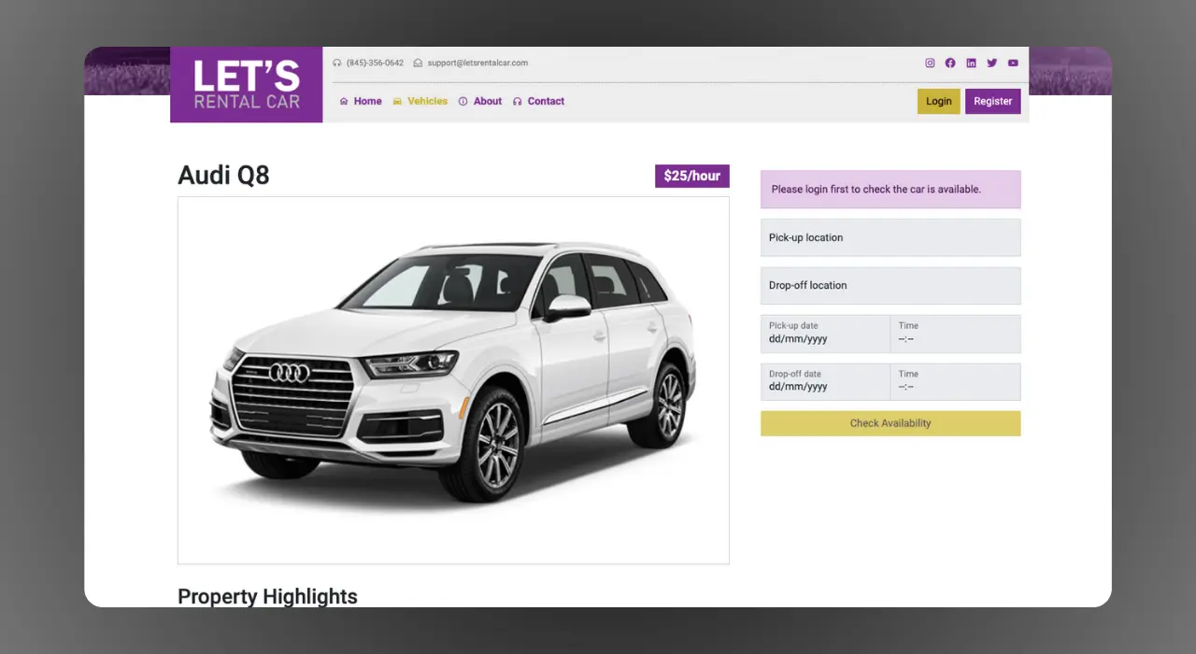This screenshot has width=1196, height=654.
Task: Open the LinkedIn social icon
Action: tap(971, 64)
